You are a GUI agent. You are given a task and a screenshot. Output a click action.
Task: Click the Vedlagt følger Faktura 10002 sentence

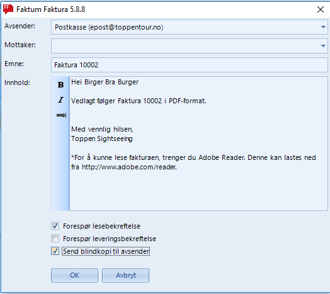[139, 101]
